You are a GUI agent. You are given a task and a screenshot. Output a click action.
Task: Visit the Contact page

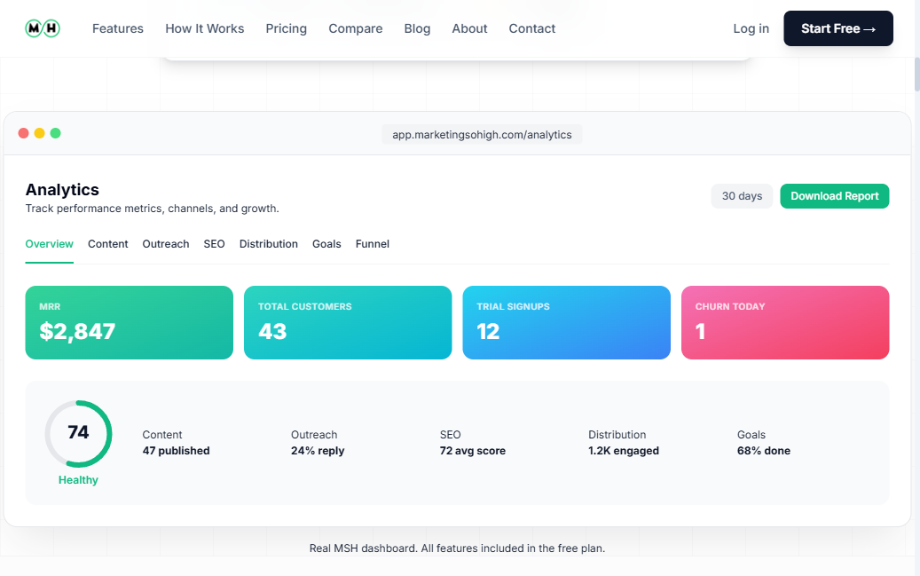(x=531, y=28)
